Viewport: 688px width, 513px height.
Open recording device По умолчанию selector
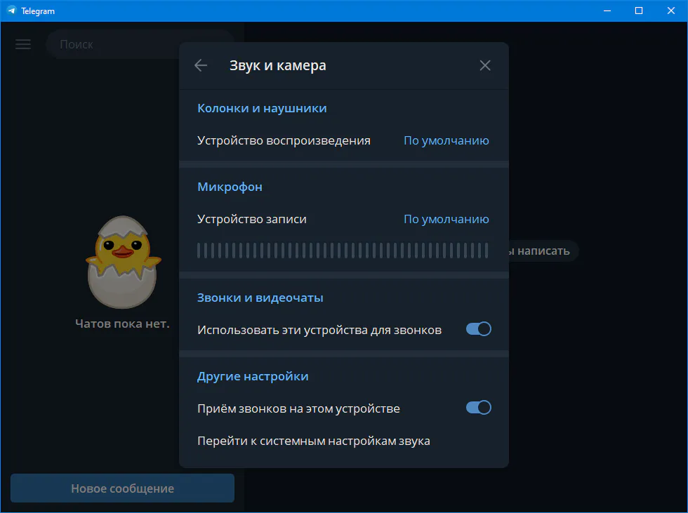pos(446,219)
